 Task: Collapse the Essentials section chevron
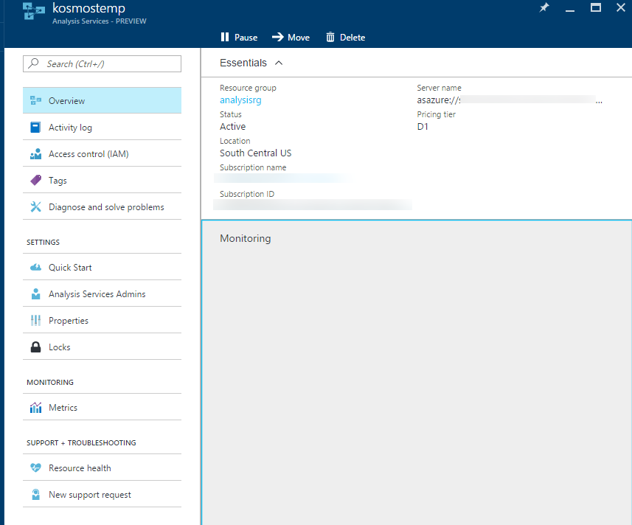pos(279,63)
